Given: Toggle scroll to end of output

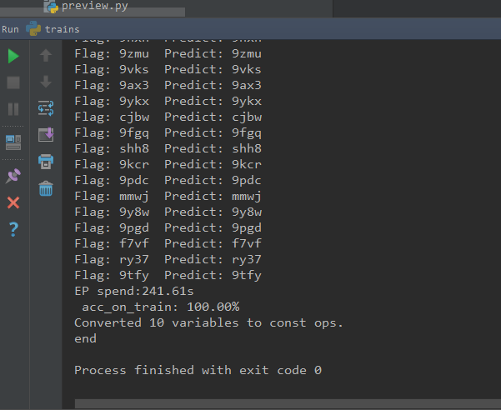Looking at the screenshot, I should coord(46,134).
